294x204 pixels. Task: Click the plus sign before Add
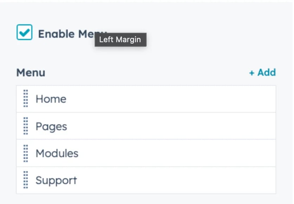tap(251, 73)
